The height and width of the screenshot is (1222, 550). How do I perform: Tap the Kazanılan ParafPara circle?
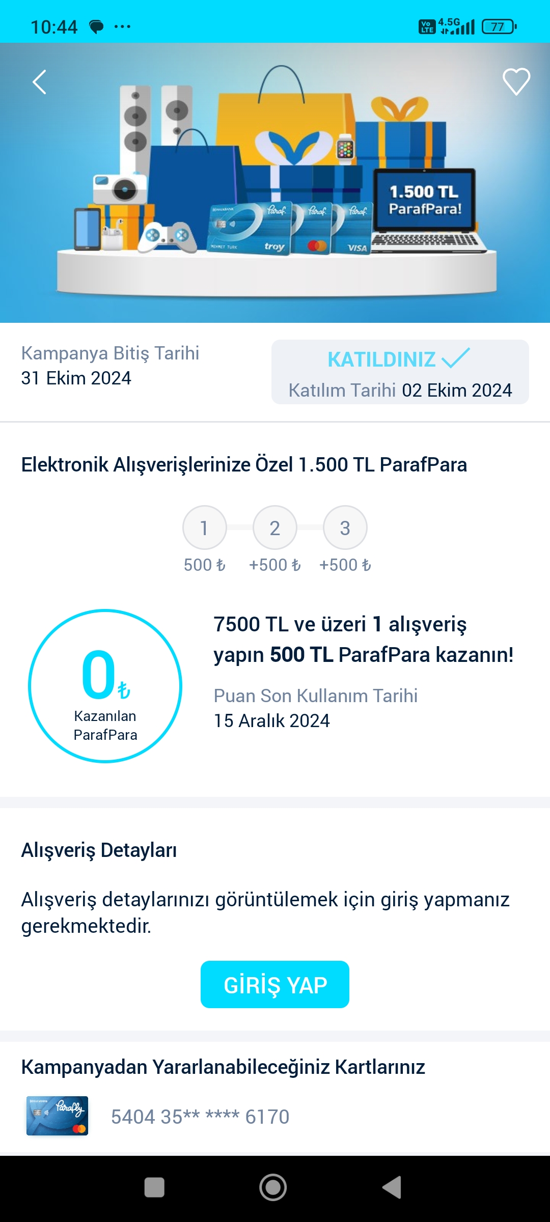tap(105, 686)
